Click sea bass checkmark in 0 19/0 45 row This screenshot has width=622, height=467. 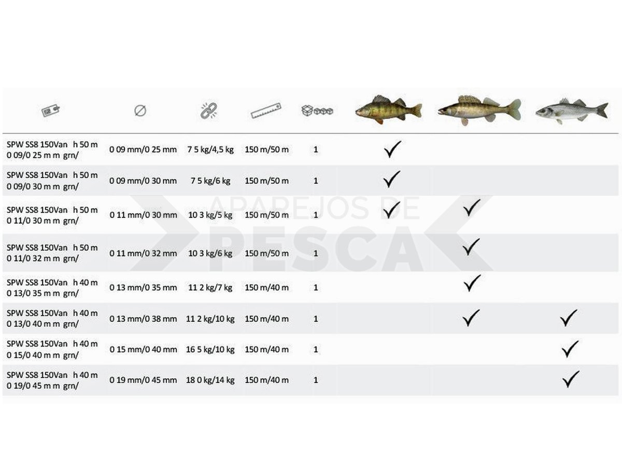tap(571, 379)
